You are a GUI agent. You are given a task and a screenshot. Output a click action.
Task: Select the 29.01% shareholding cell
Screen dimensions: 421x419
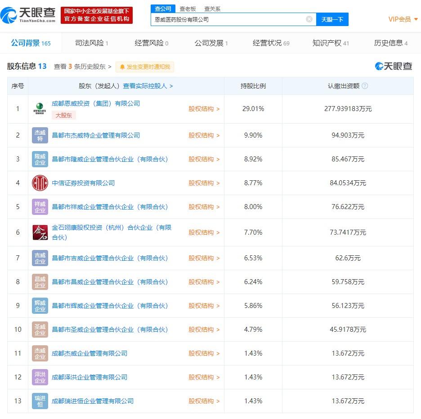[253, 109]
